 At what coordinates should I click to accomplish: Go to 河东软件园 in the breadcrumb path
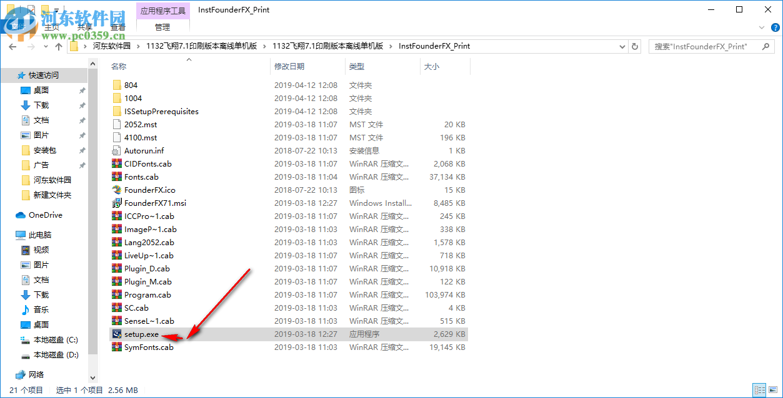[112, 46]
